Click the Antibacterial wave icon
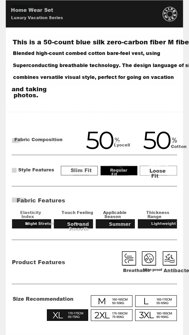 click(170, 258)
